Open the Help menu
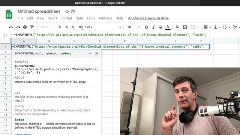This screenshot has width=240, height=135. click(x=119, y=18)
